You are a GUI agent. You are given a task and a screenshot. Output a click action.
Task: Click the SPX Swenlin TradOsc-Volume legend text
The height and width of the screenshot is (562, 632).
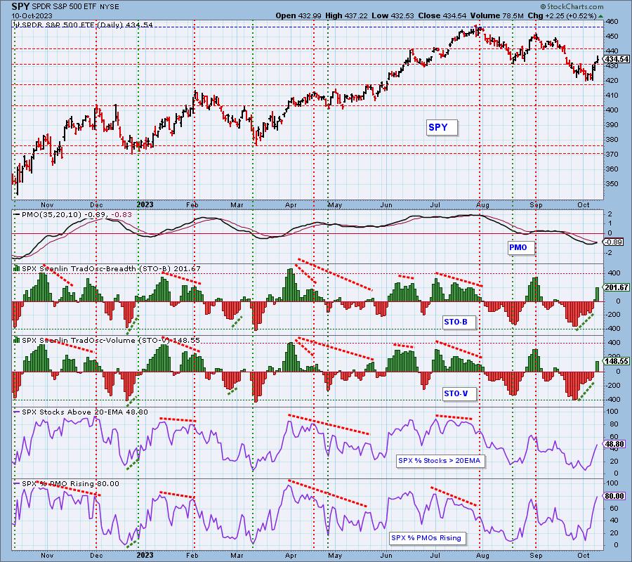(96, 340)
